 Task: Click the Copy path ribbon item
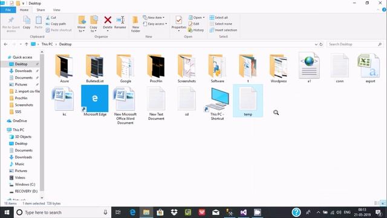(56, 24)
